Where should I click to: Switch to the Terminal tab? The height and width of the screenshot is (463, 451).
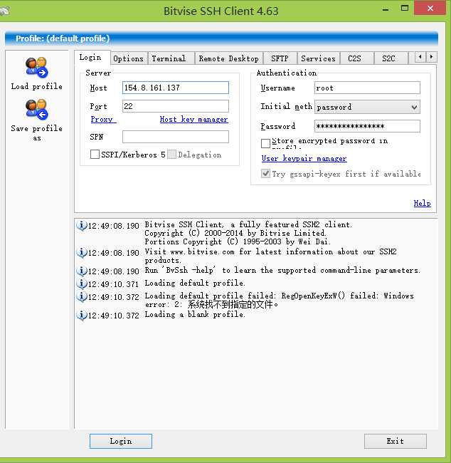(171, 58)
